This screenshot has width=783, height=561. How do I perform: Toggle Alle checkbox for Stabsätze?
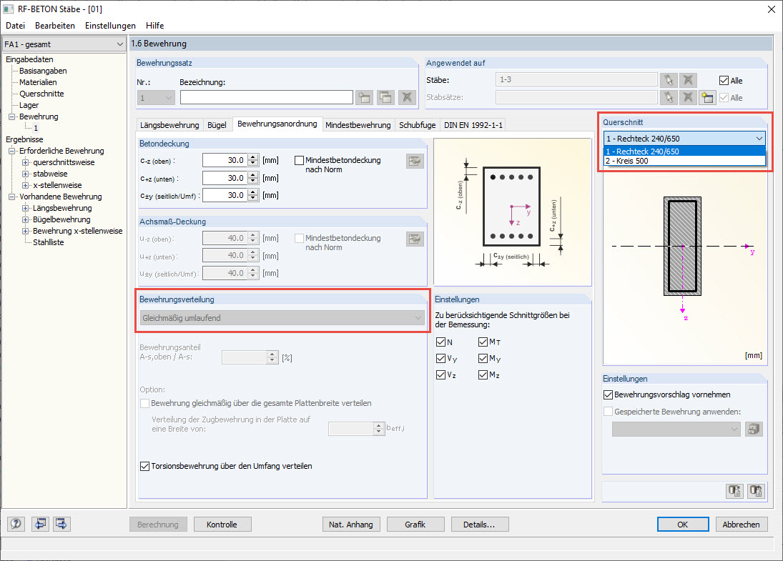(724, 98)
